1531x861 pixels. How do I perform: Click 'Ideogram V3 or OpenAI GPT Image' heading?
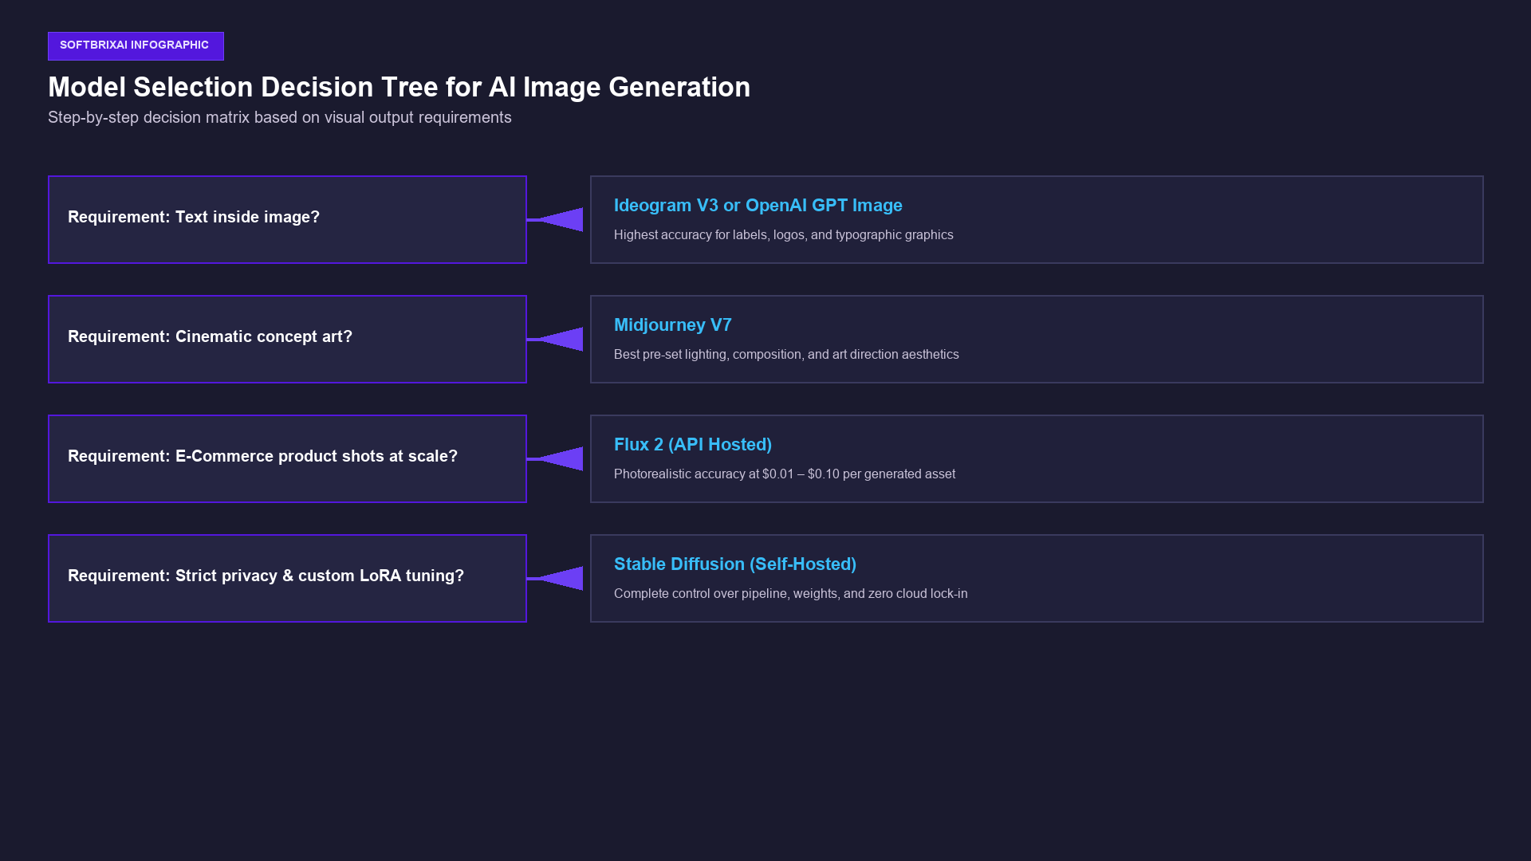pos(758,206)
